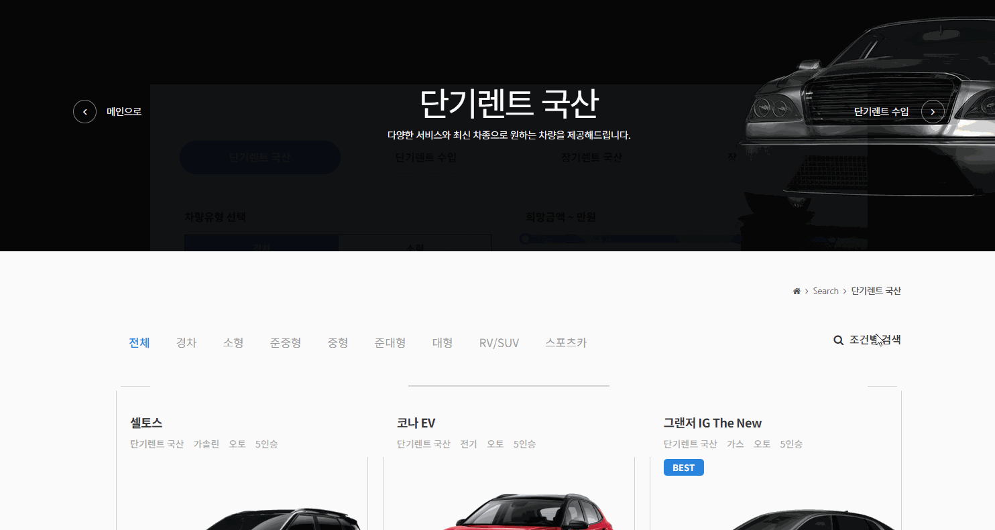Click the 전기 spec on the 코나 EV card
Viewport: 995px width, 530px height.
pos(469,444)
